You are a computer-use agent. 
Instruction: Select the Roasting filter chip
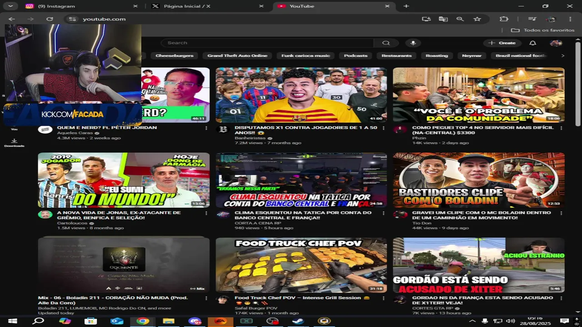tap(436, 55)
